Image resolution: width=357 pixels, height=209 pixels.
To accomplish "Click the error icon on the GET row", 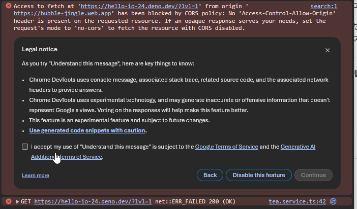I will coord(8,202).
